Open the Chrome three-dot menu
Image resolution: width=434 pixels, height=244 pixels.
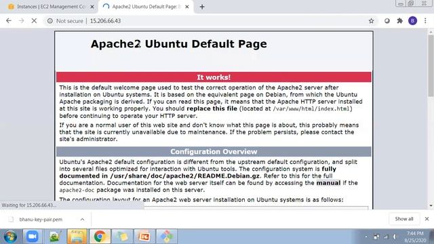coord(425,21)
